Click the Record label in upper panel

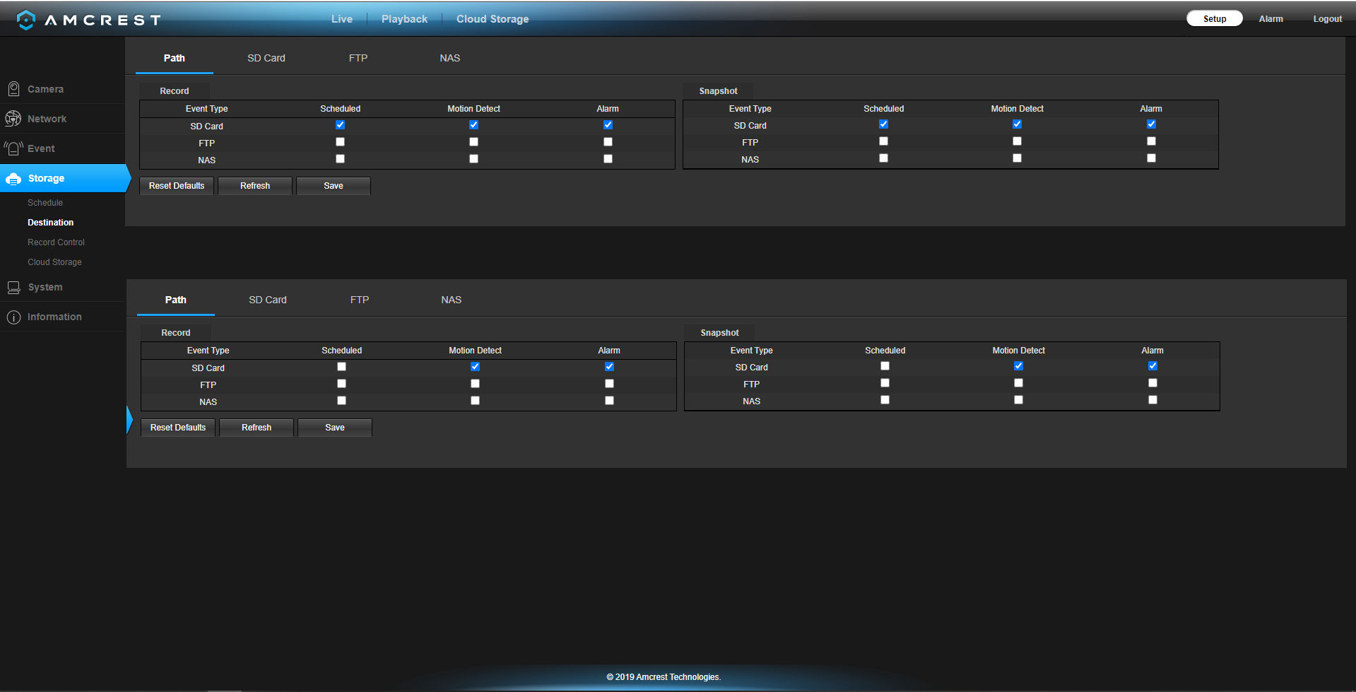[175, 91]
